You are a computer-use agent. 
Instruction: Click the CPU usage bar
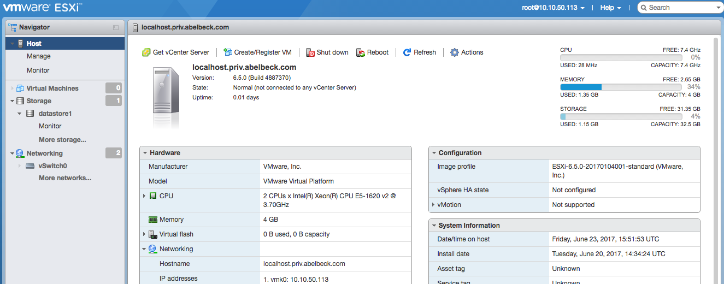pos(621,57)
